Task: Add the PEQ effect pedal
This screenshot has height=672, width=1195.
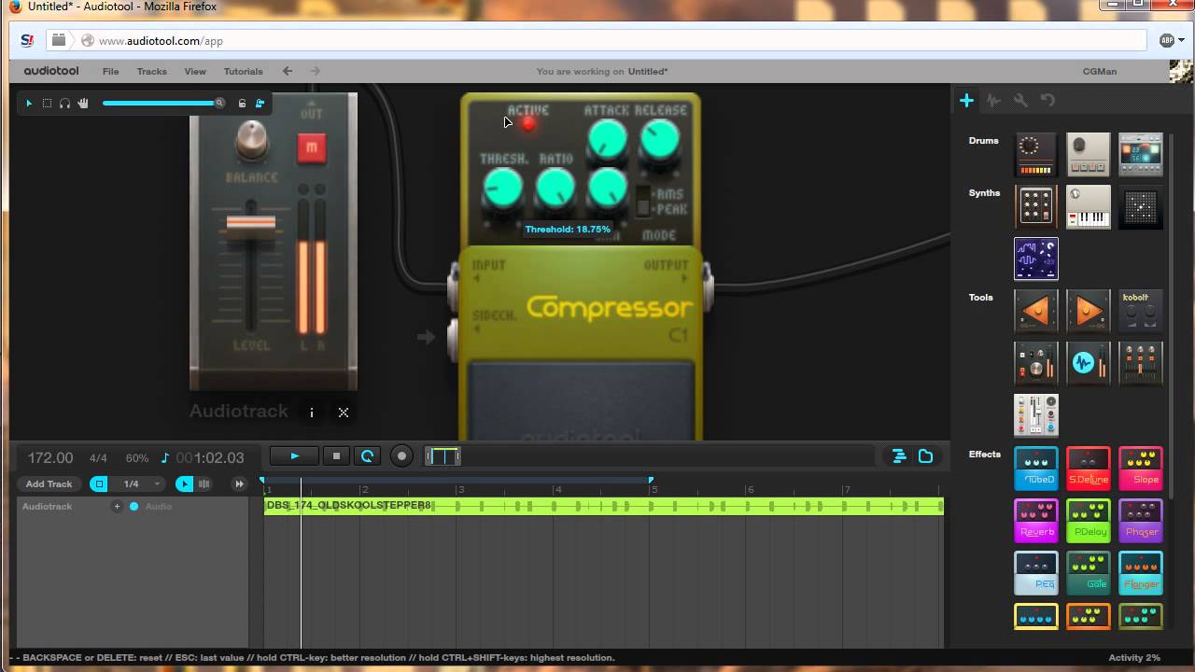Action: coord(1036,573)
